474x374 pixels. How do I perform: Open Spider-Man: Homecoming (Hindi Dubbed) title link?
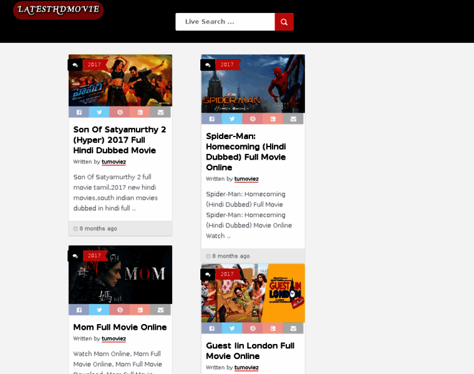pos(246,151)
